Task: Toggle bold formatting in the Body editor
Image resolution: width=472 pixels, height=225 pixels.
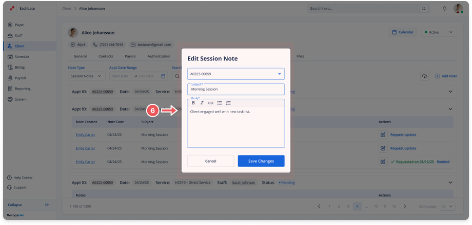Action: click(193, 103)
